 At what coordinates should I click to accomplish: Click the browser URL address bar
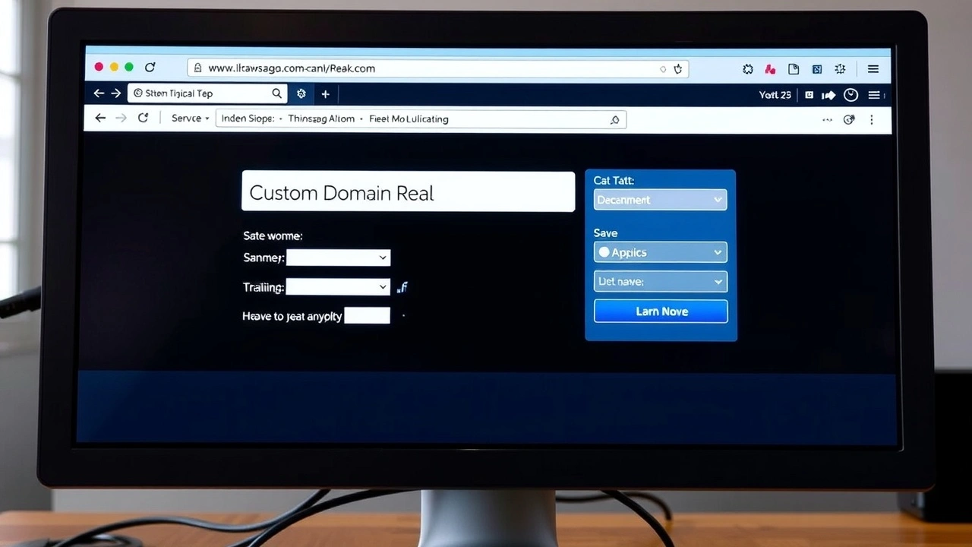tap(437, 68)
